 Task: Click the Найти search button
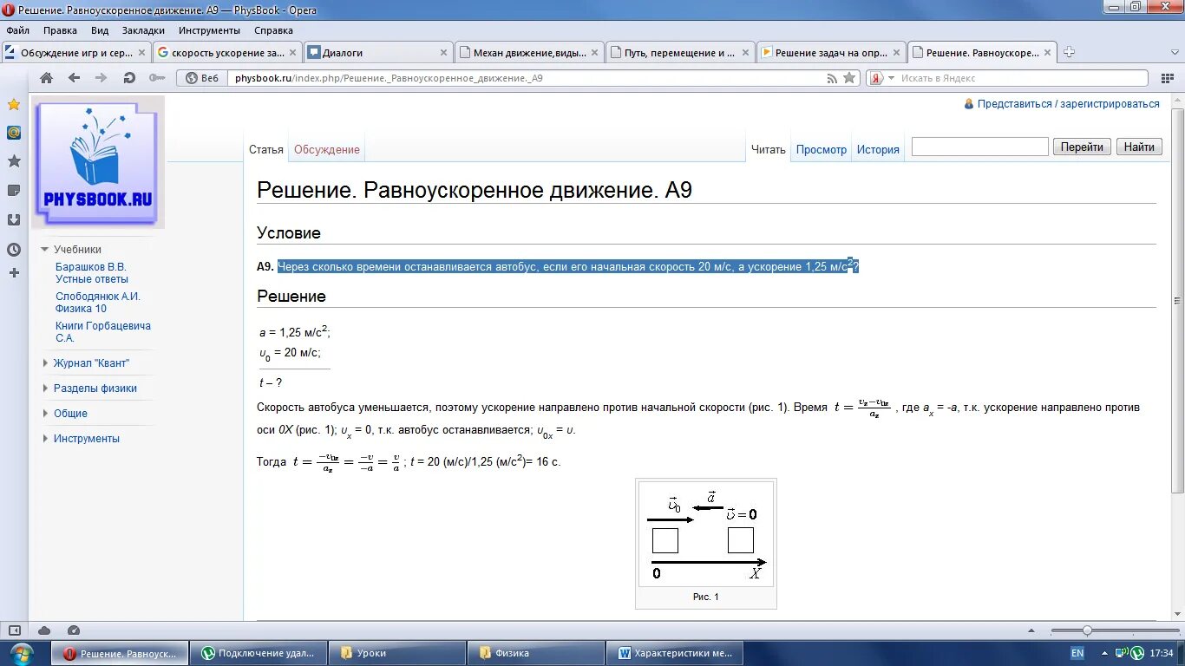point(1139,147)
